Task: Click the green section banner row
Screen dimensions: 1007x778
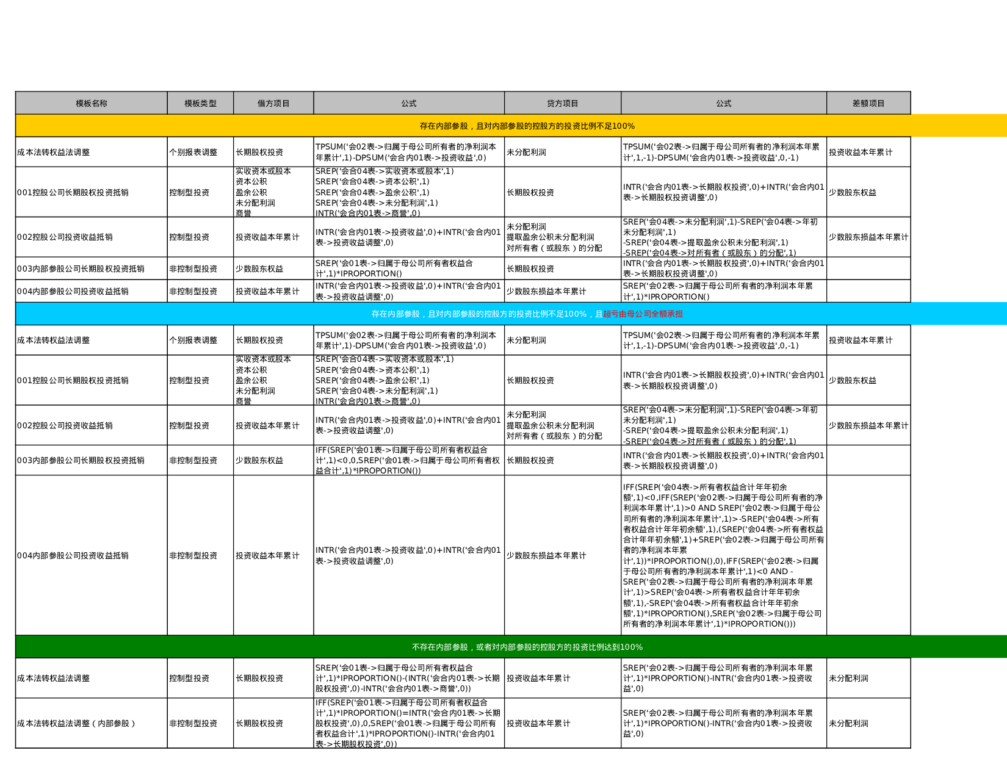Action: tap(526, 647)
